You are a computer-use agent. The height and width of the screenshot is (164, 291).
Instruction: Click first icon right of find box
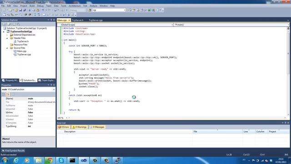coord(130,10)
